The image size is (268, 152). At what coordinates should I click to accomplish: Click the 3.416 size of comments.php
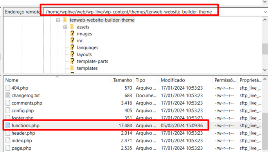tap(126, 103)
